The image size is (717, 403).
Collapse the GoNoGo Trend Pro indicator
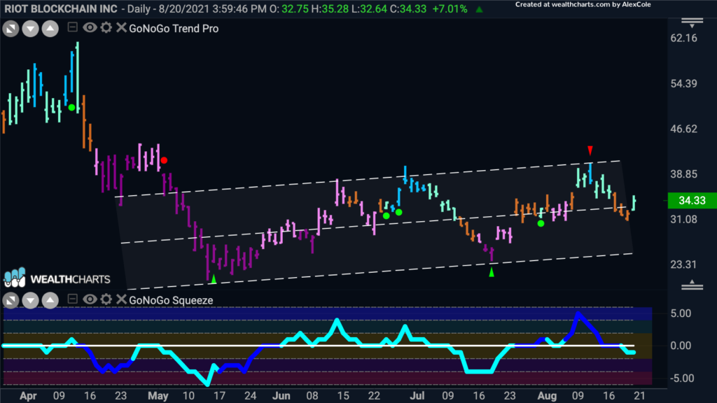click(x=72, y=27)
